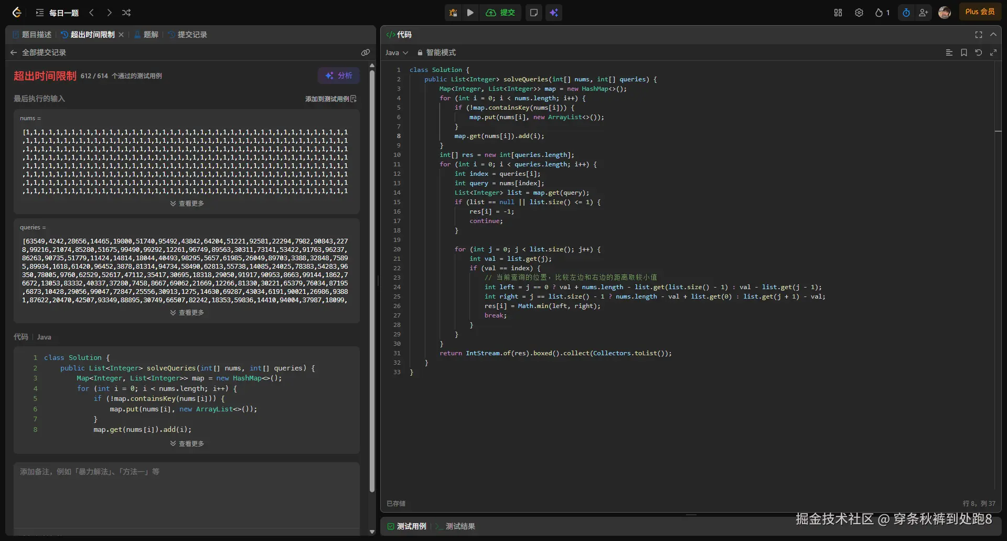This screenshot has height=541, width=1007.
Task: Copy the submission link with link icon
Action: 366,52
